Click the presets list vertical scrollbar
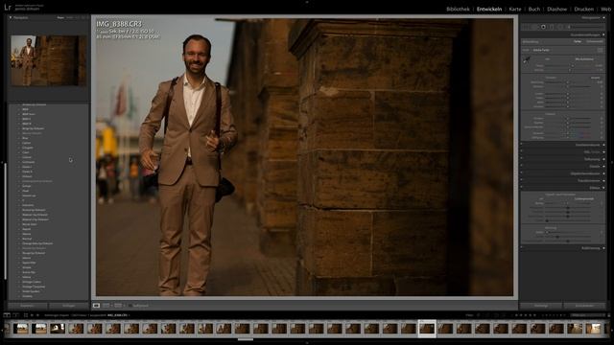 click(5, 221)
